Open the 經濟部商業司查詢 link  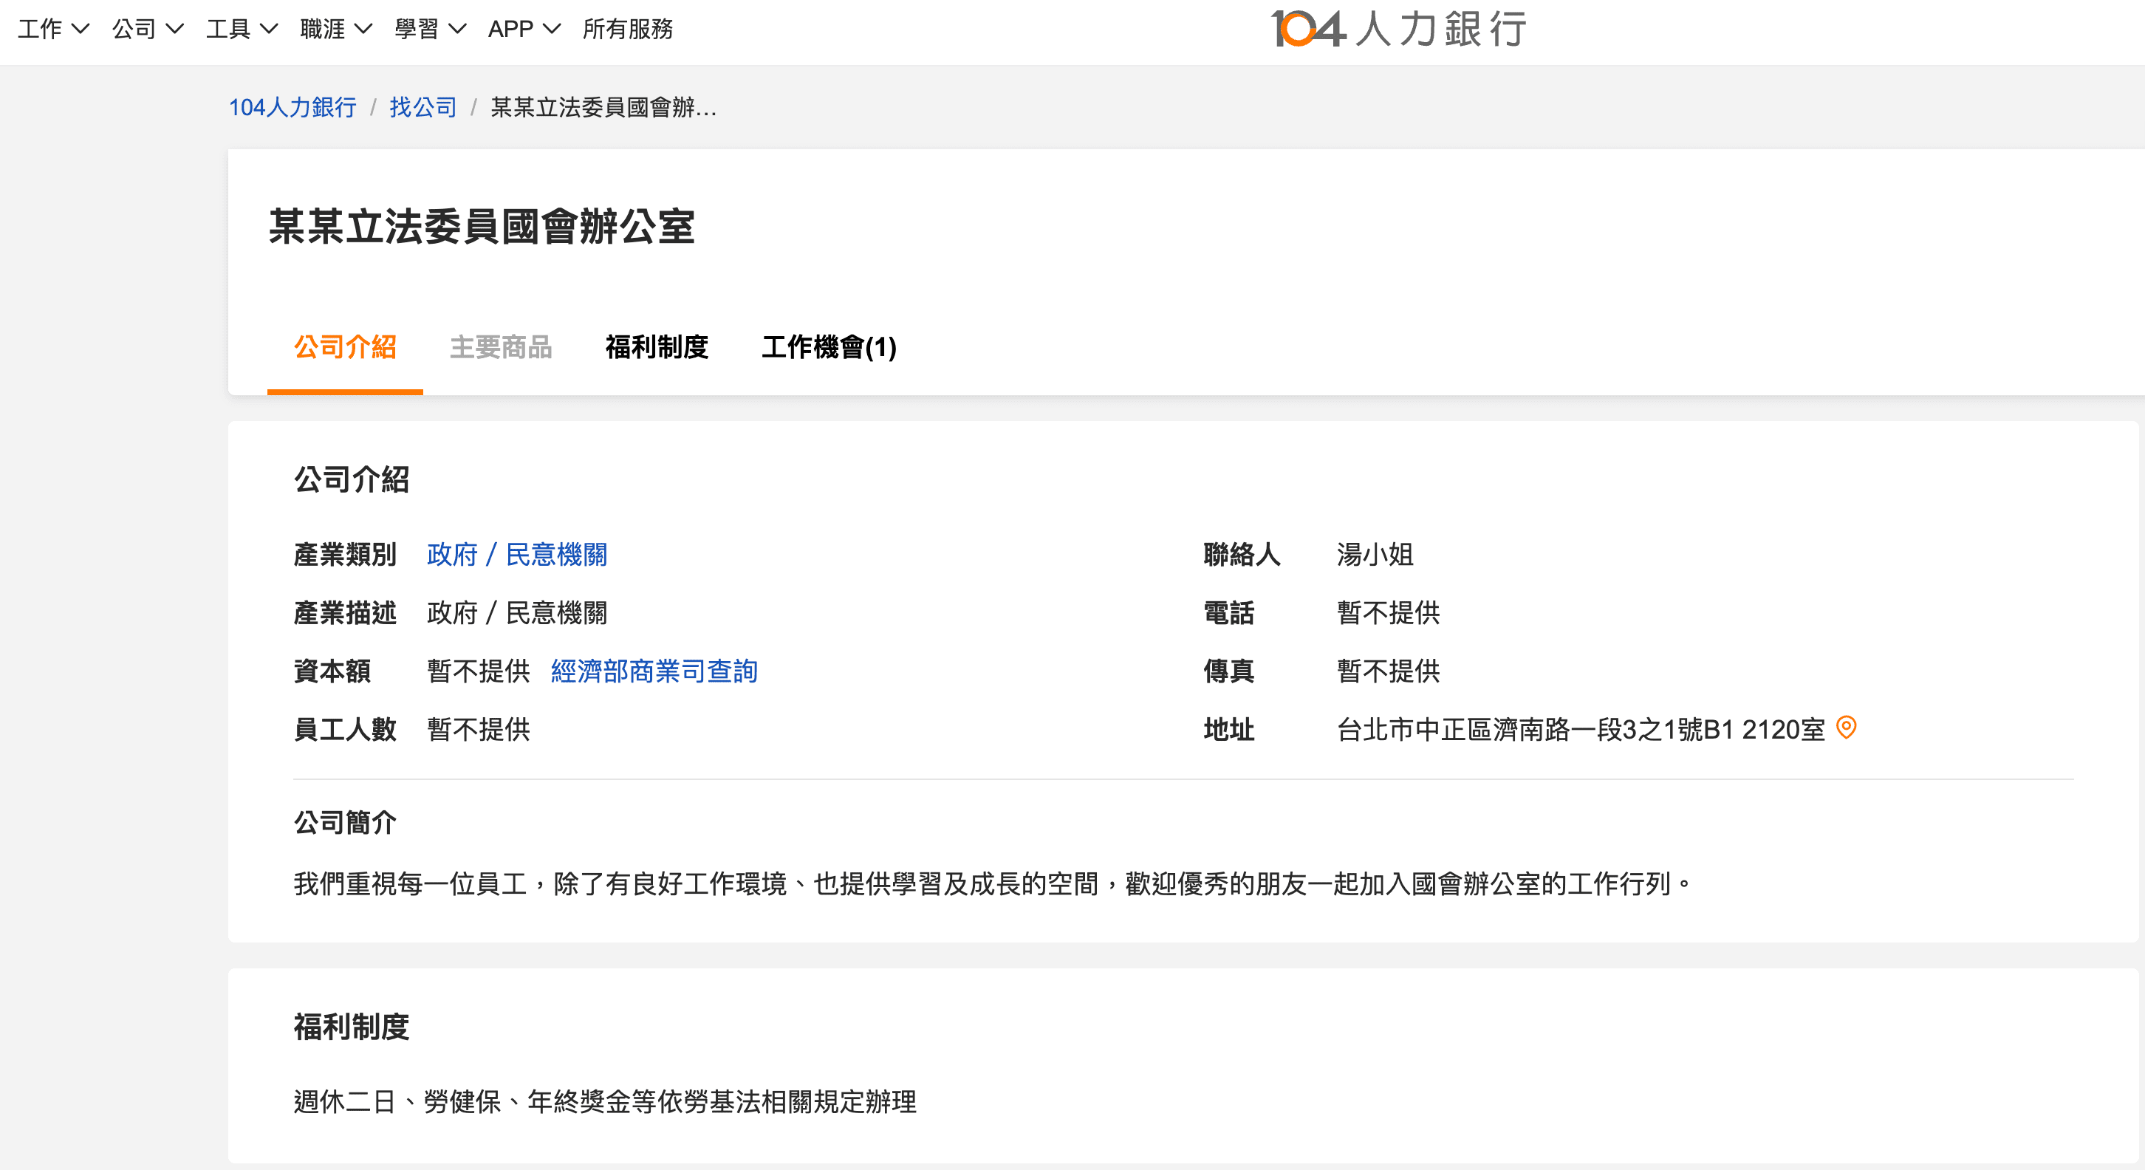654,671
